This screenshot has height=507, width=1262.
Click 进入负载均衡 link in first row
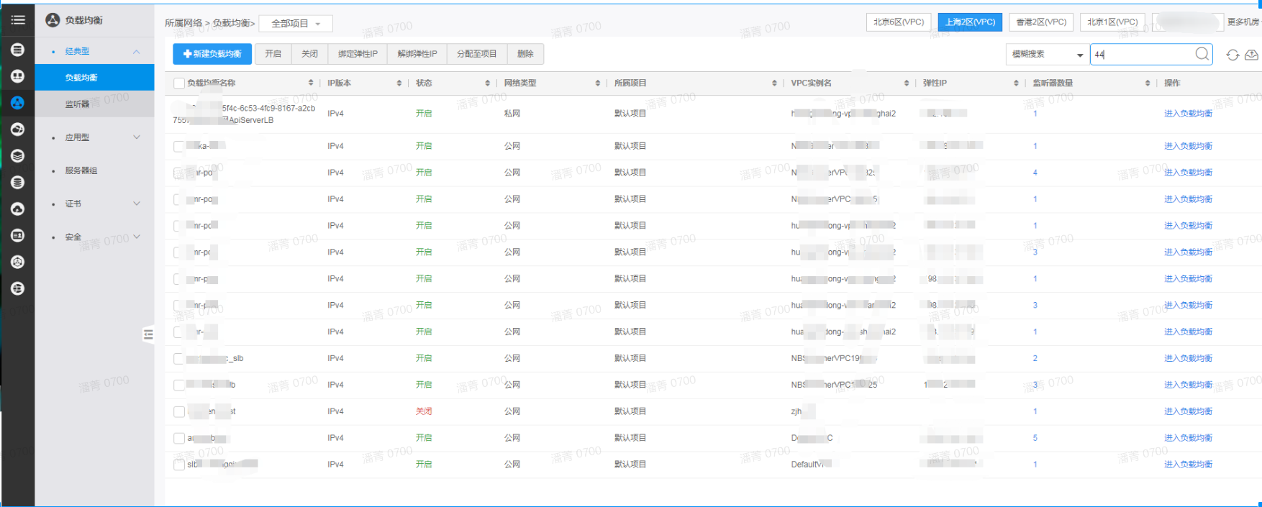point(1188,114)
